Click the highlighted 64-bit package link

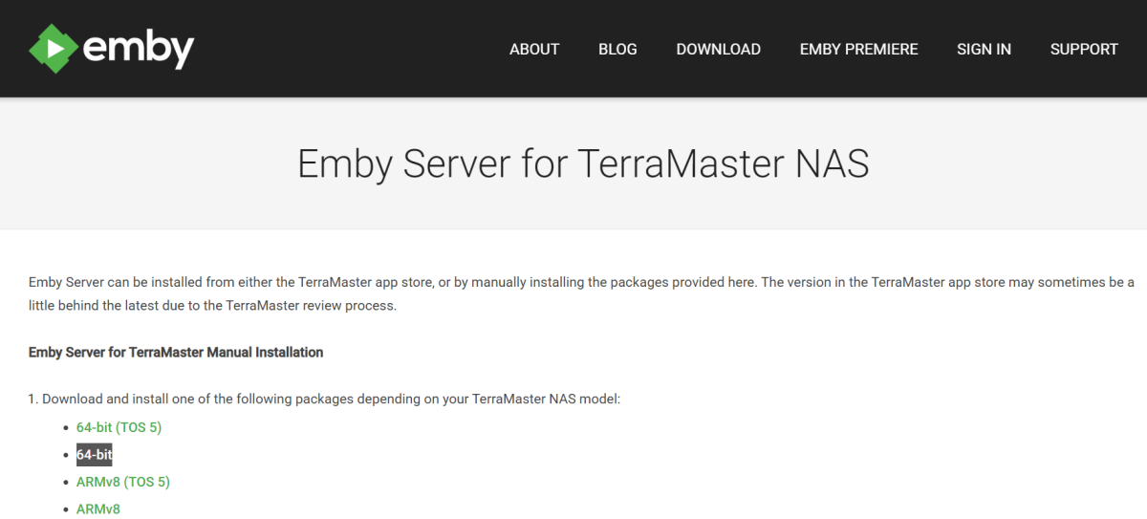[95, 455]
